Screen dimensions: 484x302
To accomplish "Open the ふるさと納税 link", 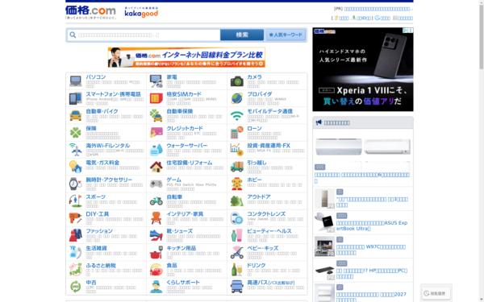I will (x=101, y=265).
